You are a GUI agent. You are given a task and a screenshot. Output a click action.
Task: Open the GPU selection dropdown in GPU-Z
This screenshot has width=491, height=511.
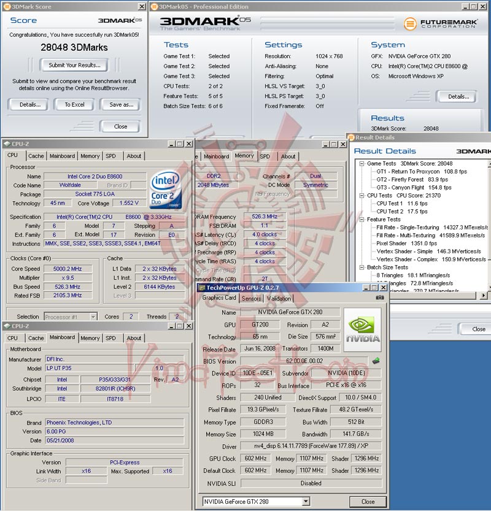[x=306, y=502]
